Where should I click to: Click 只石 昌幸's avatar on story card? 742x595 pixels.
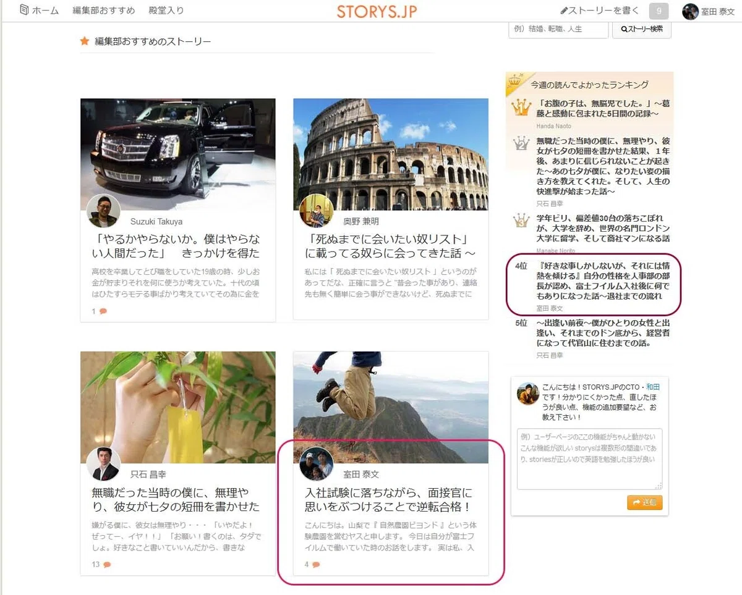tap(103, 464)
